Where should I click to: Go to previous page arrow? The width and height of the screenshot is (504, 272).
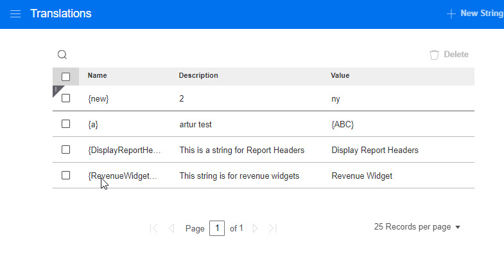click(x=171, y=228)
